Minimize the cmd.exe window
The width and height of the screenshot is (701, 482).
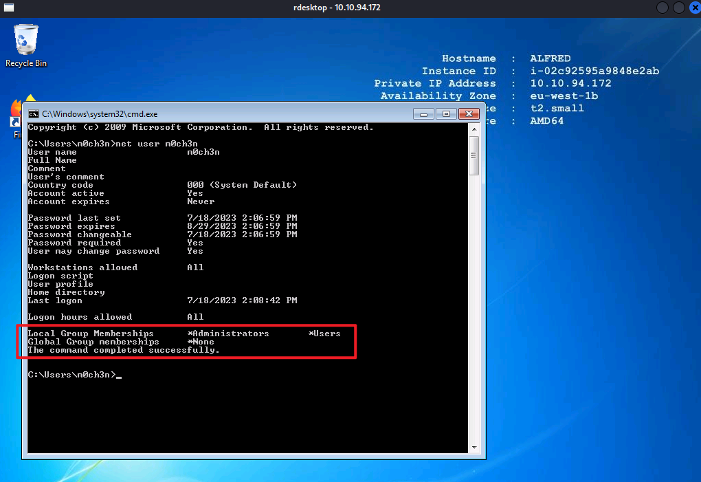(x=423, y=114)
